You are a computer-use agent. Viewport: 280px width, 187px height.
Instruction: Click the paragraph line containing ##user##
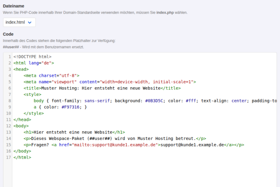pos(115,139)
